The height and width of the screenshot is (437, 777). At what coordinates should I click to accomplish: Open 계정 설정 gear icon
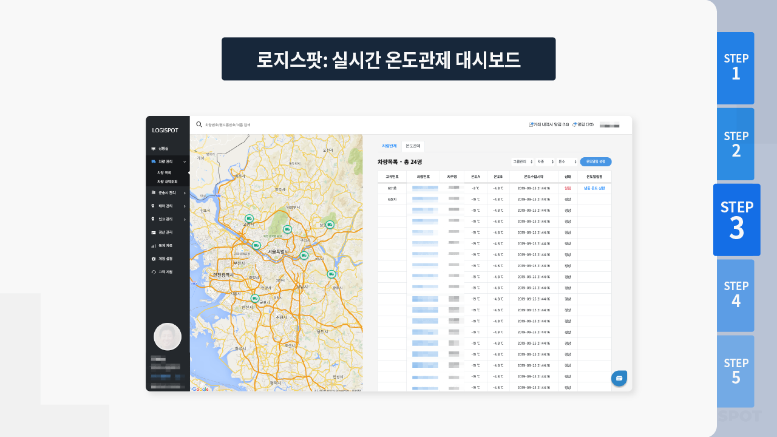(x=154, y=259)
